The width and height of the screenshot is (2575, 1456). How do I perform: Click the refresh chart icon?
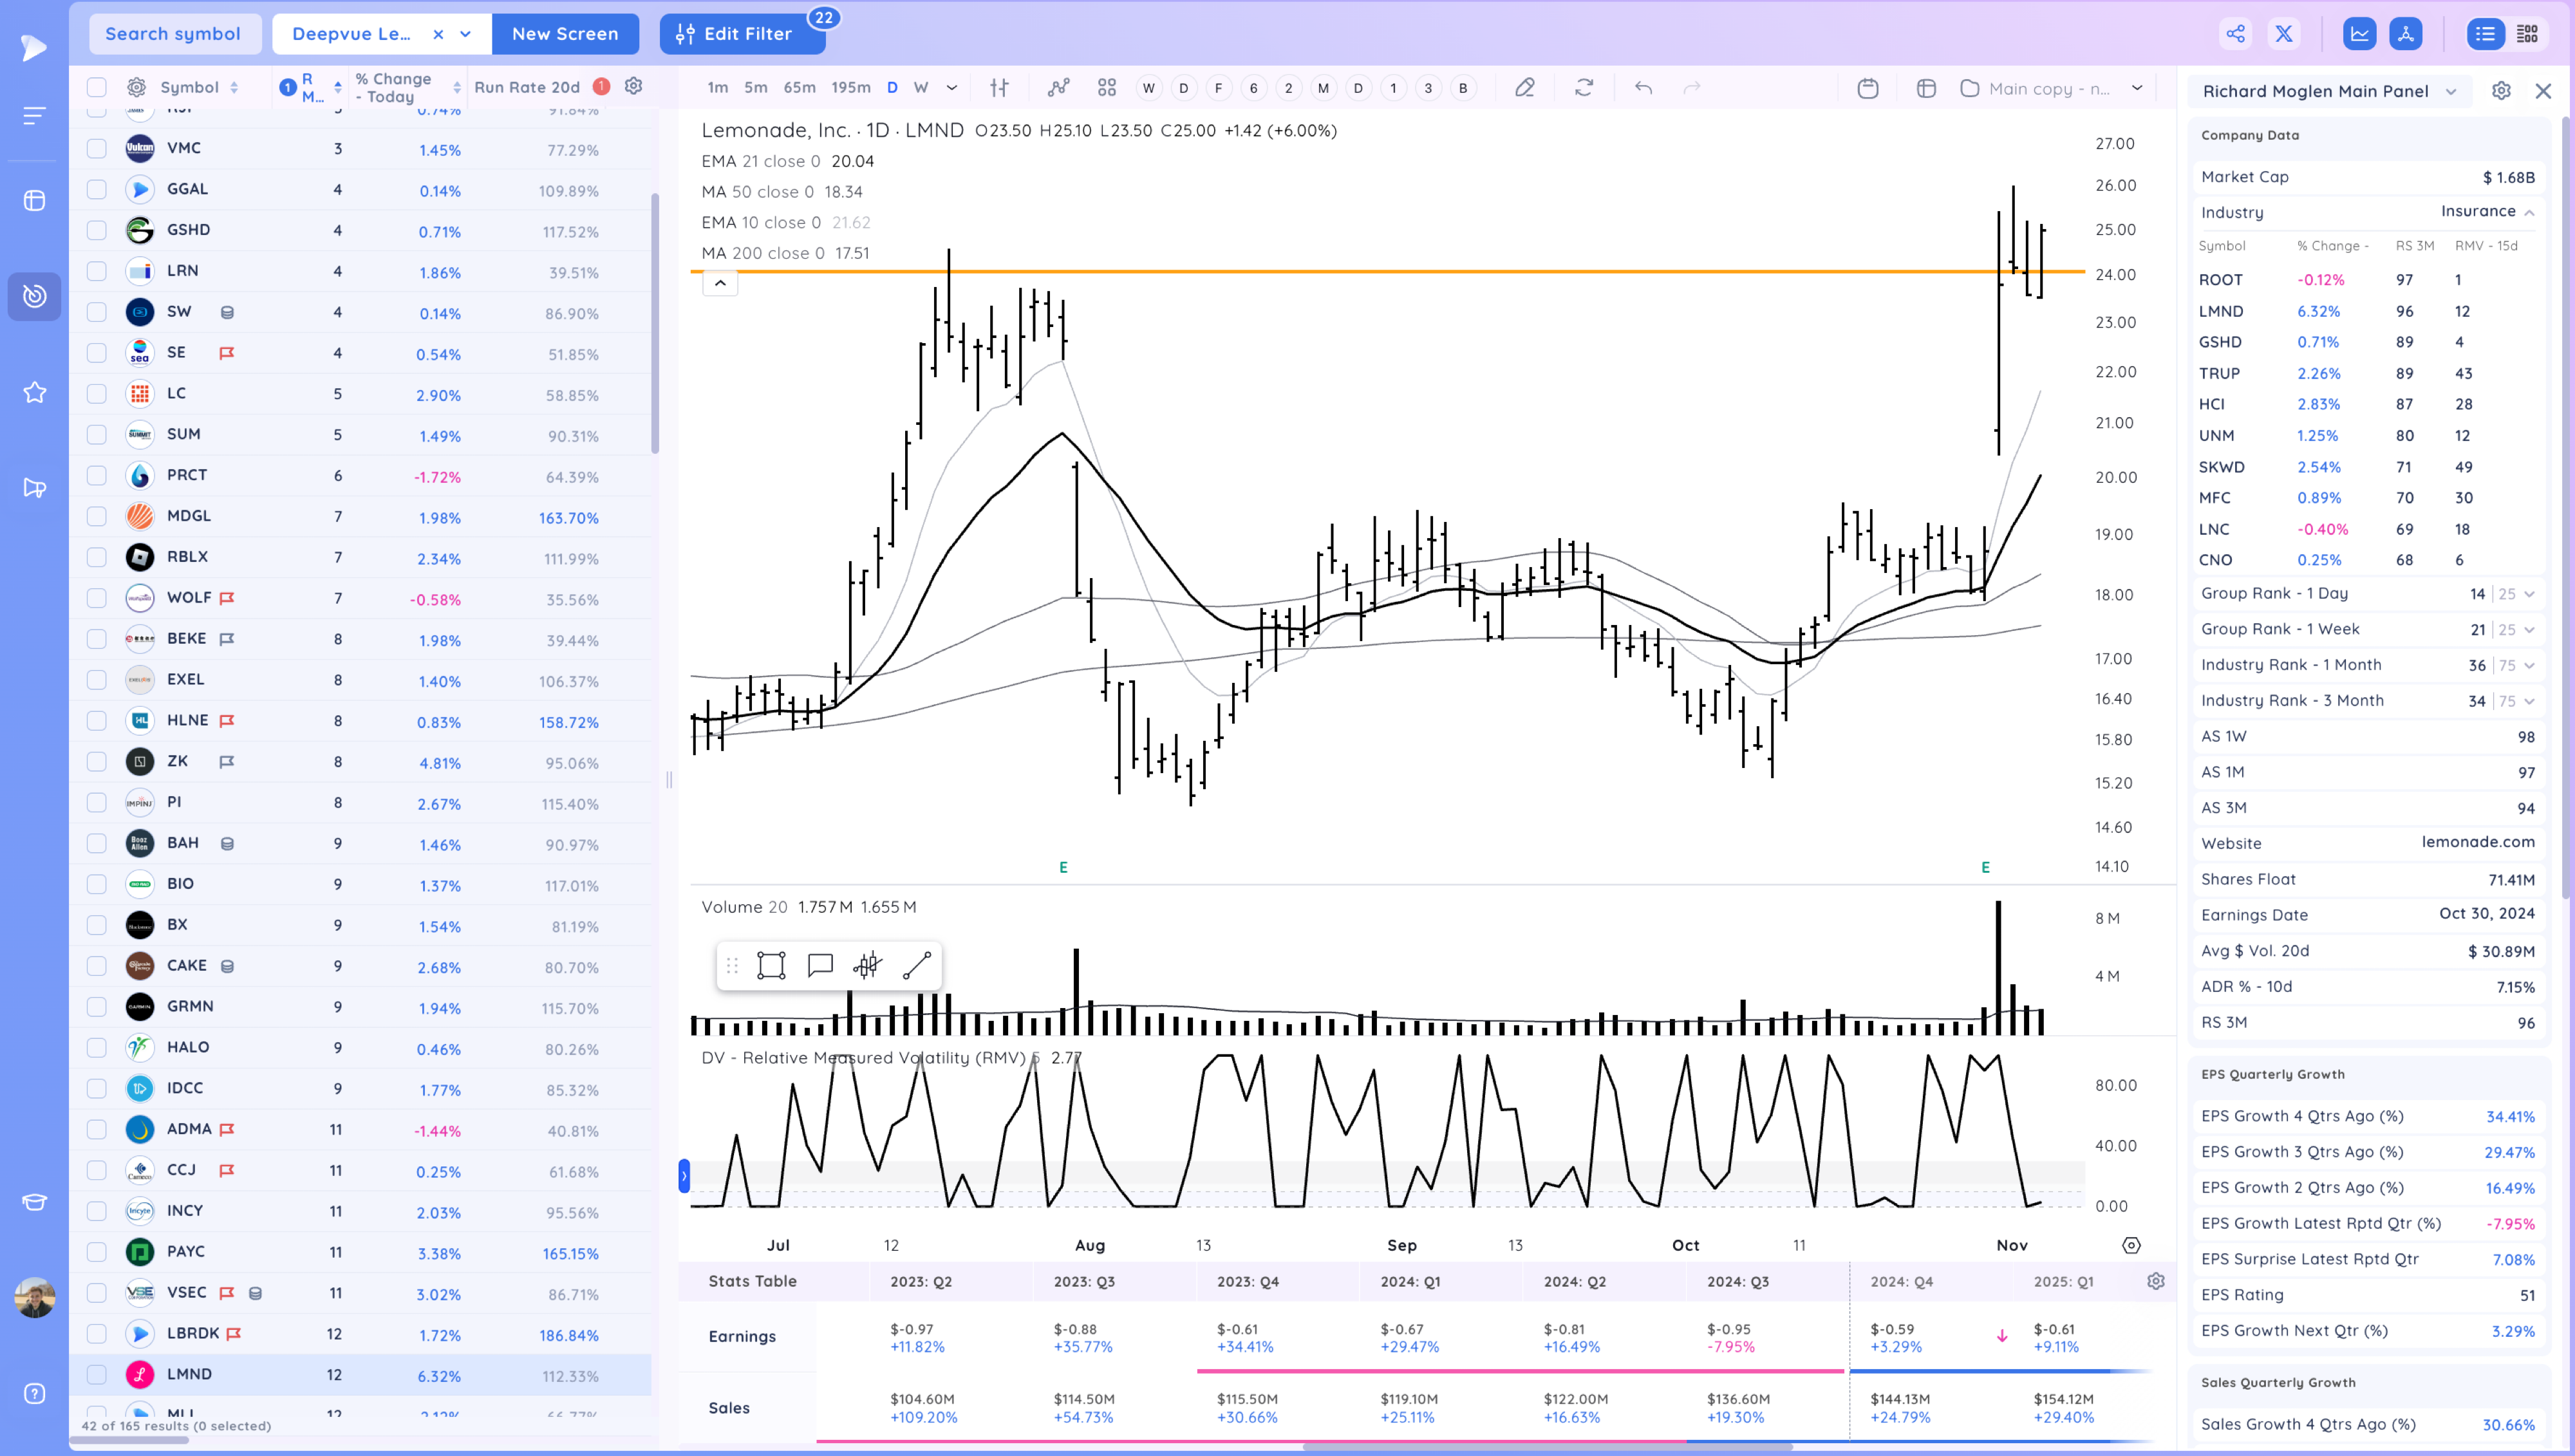1584,88
